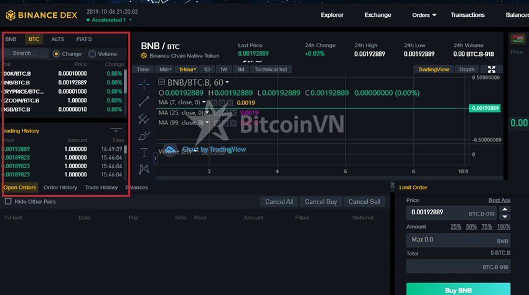
Task: Toggle visibility of MA 99 indicator
Action: pos(217,123)
